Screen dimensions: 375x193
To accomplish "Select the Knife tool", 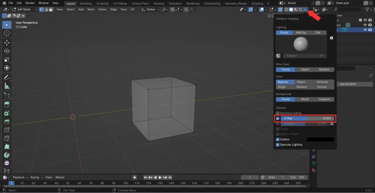I will click(x=7, y=138).
